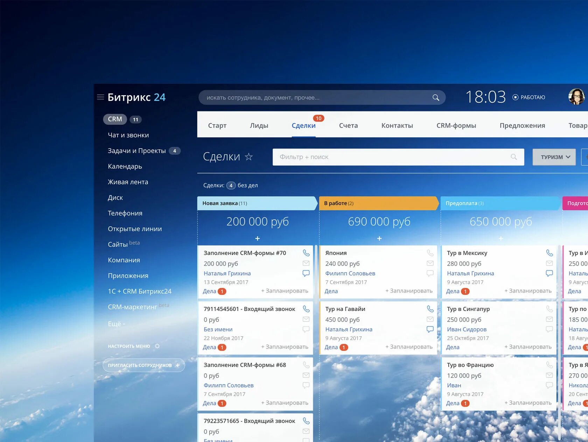
Task: Click Настроить меню link
Action: [x=129, y=346]
